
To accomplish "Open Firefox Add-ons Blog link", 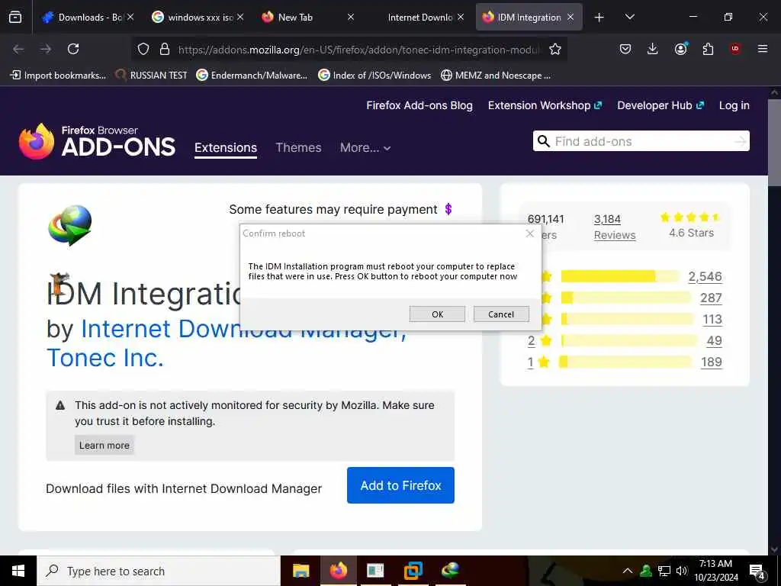I will [419, 105].
